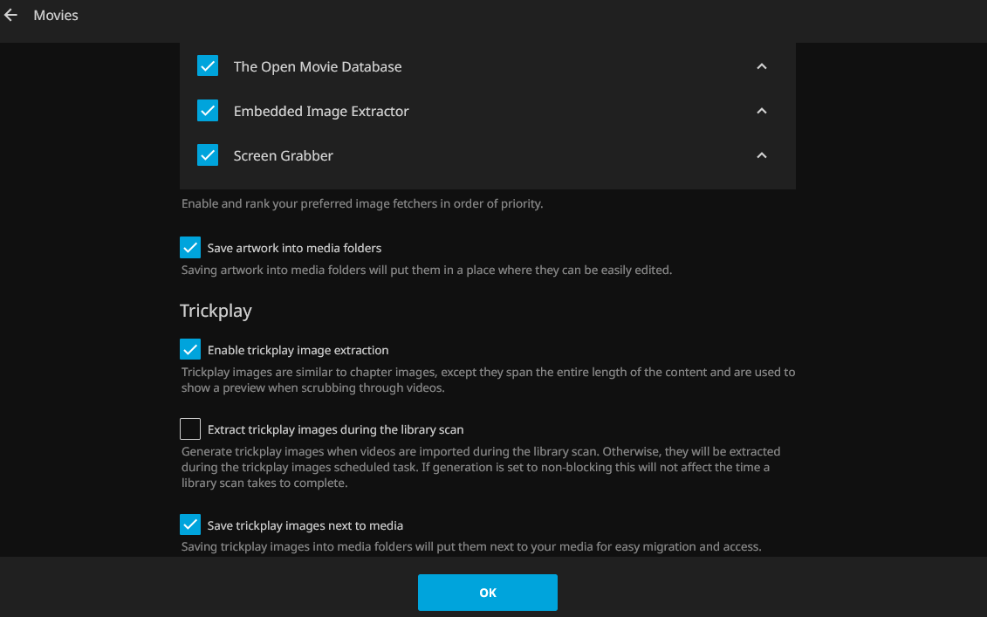The width and height of the screenshot is (987, 617).
Task: Uncheck the Embedded Image Extractor checkbox
Action: click(208, 111)
